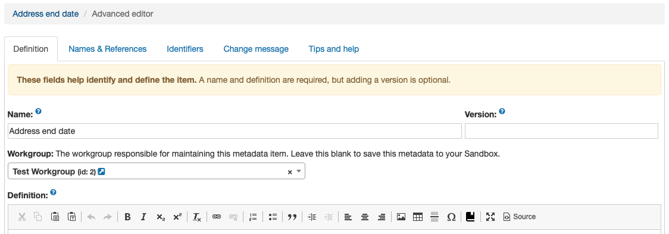Remove formatting with the Tx icon
This screenshot has width=669, height=234.
(x=196, y=217)
